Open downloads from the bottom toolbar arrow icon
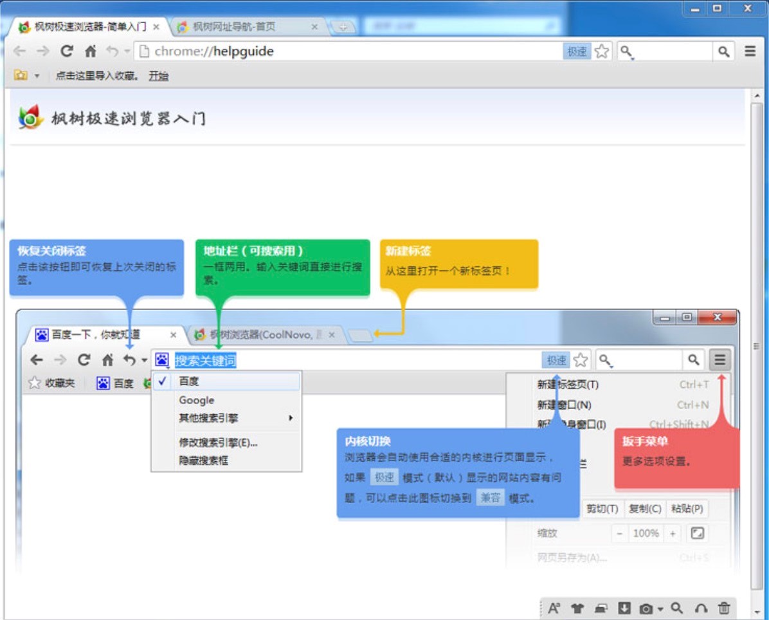Image resolution: width=769 pixels, height=620 pixels. coord(624,608)
